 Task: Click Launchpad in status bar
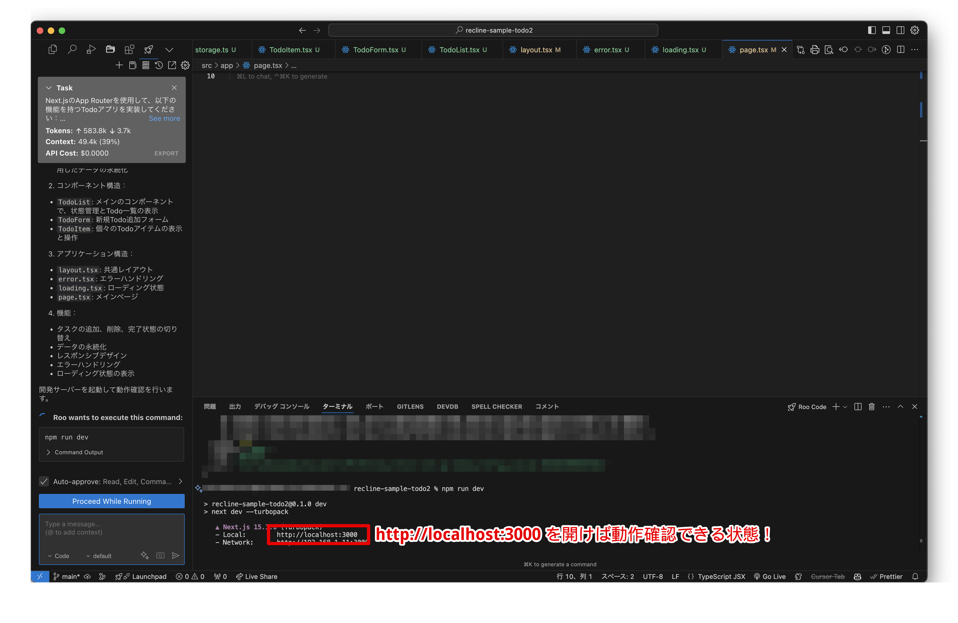[x=141, y=576]
